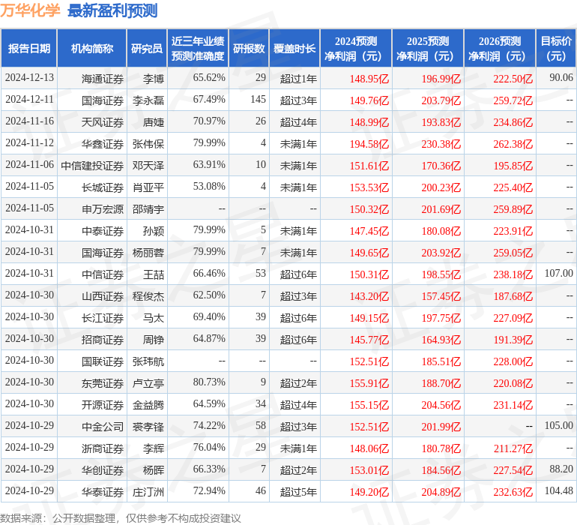Click 申万宏源 institution name
This screenshot has height=525, width=577.
[x=103, y=209]
